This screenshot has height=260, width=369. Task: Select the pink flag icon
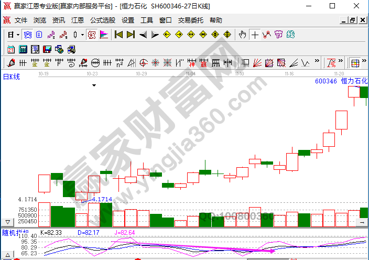tap(104, 35)
